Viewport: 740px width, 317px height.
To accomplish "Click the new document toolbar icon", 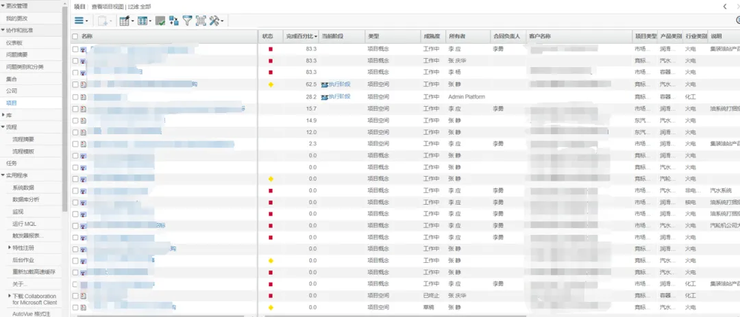I will click(103, 21).
